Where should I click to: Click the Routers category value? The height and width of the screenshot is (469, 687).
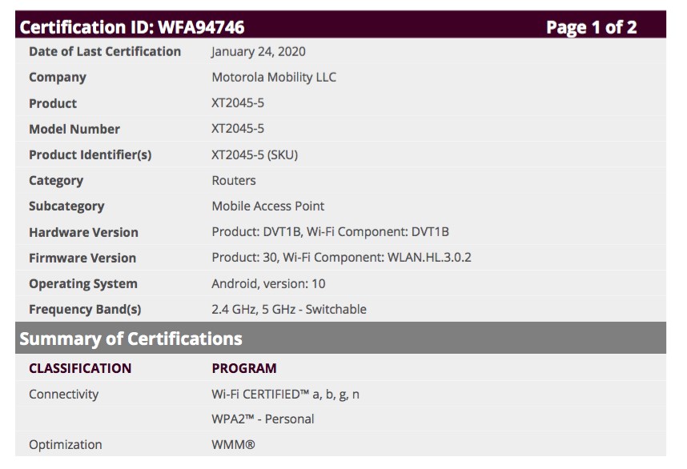pyautogui.click(x=234, y=180)
